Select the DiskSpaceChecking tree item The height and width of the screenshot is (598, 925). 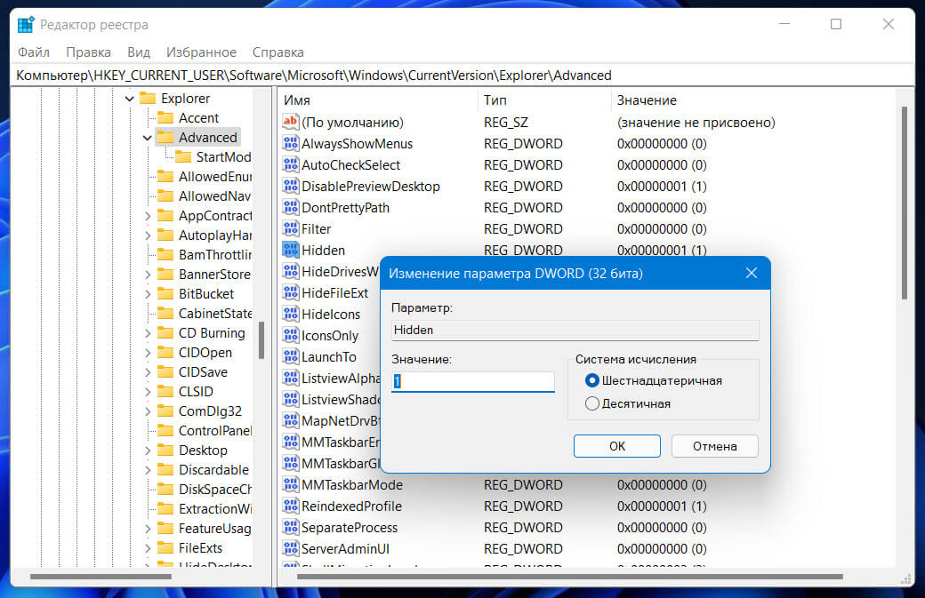215,489
